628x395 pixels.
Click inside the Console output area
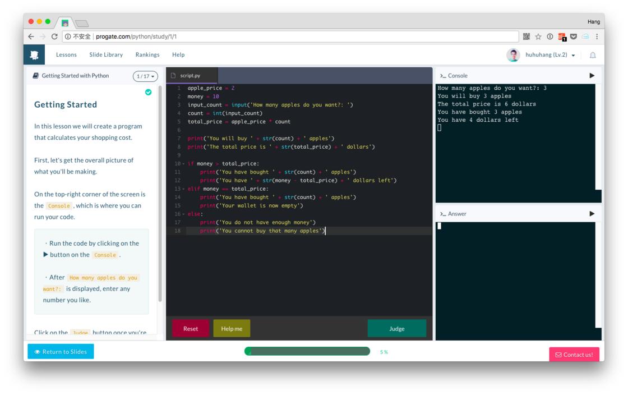515,143
